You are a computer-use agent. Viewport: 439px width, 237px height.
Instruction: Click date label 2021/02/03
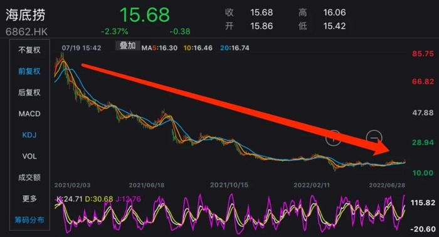[72, 185]
